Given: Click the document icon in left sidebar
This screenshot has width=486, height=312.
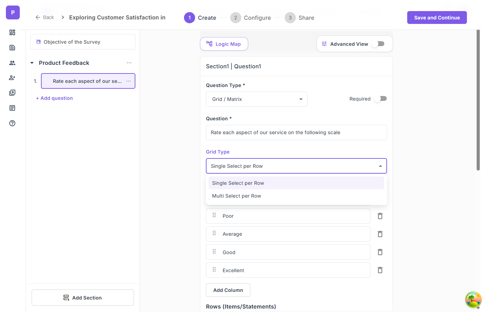Looking at the screenshot, I should point(12,47).
